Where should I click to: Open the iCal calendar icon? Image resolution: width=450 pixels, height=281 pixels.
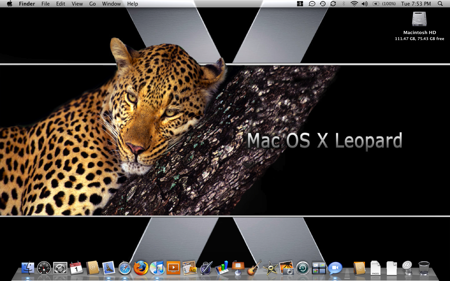(76, 268)
